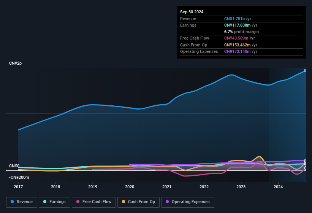Select the 2022 label on the x-axis
This screenshot has height=213, width=312.
coord(204,187)
